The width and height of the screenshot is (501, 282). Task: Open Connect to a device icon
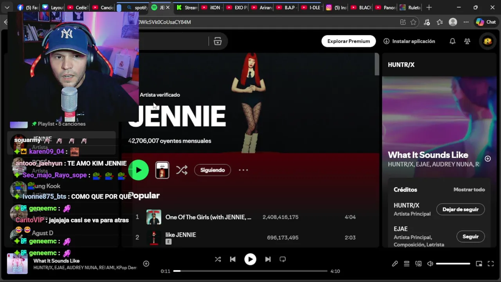coord(418,264)
